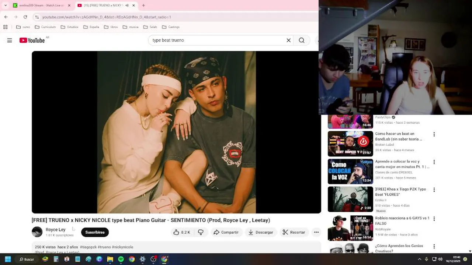Open the 'Selah' bookmark folder
472x265 pixels.
[x=150, y=27]
